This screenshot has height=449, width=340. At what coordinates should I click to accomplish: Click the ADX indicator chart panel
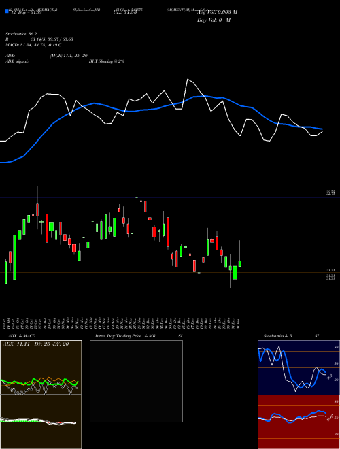pyautogui.click(x=41, y=367)
